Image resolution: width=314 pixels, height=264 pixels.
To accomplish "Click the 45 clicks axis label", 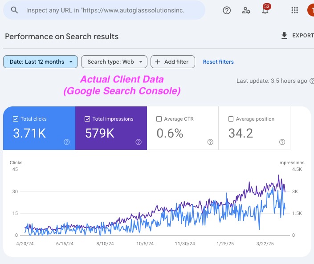I will coord(15,169).
